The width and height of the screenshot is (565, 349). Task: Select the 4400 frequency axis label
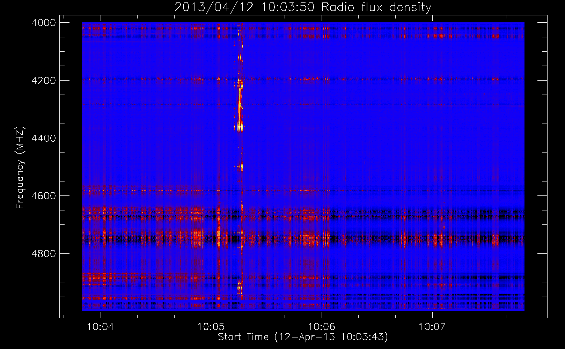pos(44,138)
